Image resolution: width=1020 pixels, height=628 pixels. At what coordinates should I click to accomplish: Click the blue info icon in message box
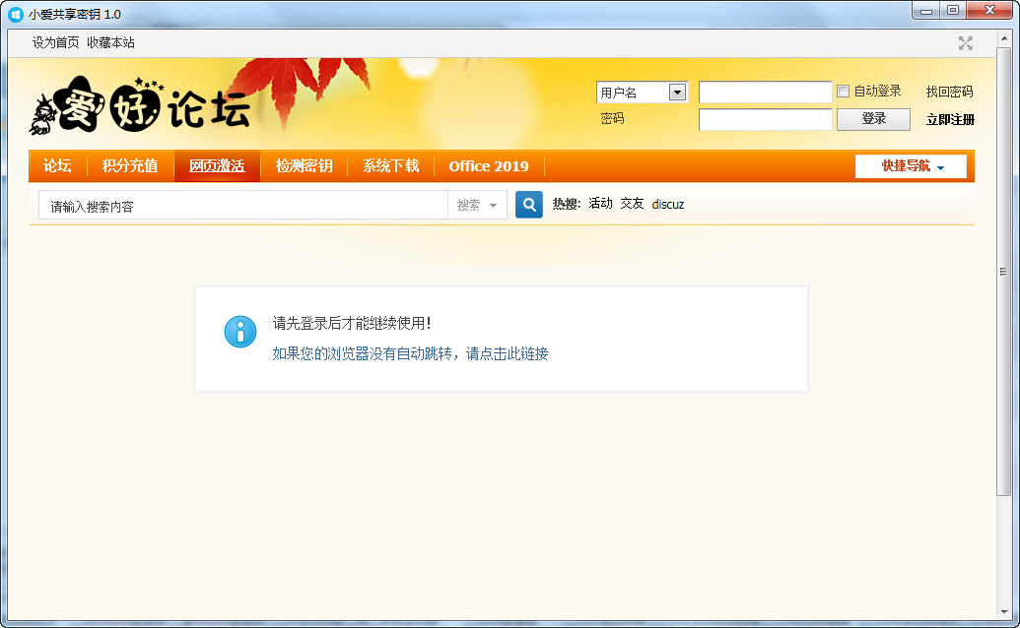(x=240, y=332)
